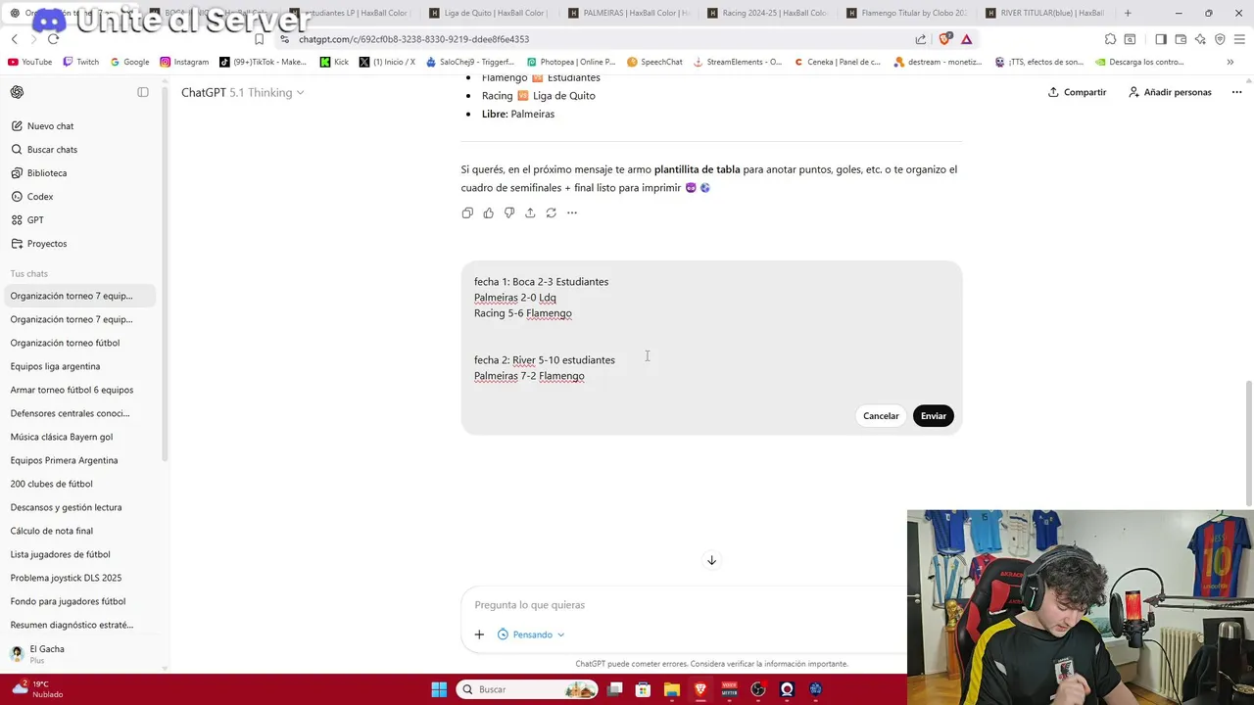Collapse the sidebar panel
This screenshot has height=705, width=1254.
tap(143, 92)
